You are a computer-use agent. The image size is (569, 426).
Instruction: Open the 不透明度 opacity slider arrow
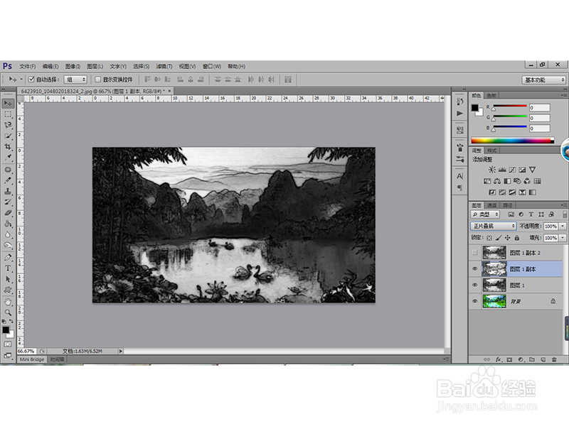click(x=563, y=226)
